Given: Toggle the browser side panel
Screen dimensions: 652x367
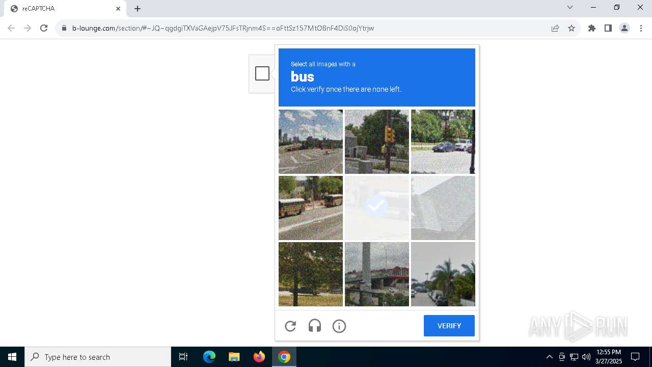Looking at the screenshot, I should (608, 28).
